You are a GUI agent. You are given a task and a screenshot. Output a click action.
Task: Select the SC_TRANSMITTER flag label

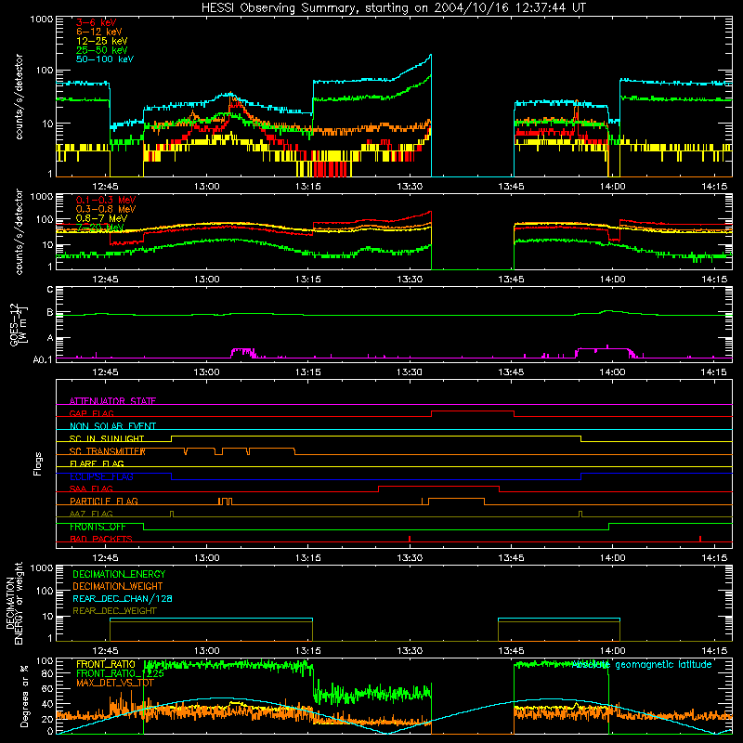coord(107,451)
